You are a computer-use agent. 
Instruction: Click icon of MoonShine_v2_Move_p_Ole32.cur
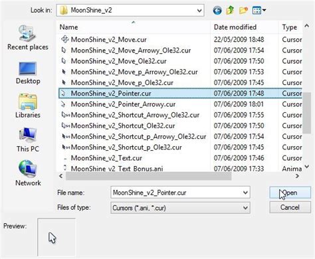pos(64,82)
